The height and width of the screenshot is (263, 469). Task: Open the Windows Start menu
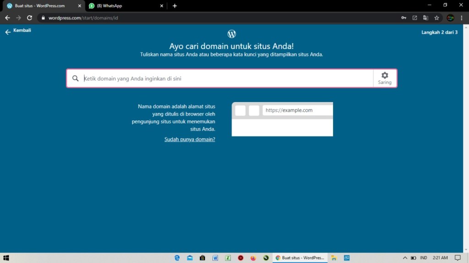(x=6, y=258)
